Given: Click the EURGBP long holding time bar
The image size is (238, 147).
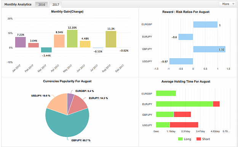Looking at the screenshot, I should (166, 93).
